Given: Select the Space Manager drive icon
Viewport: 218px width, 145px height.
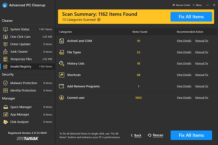Looking at the screenshot, I should [6, 107].
